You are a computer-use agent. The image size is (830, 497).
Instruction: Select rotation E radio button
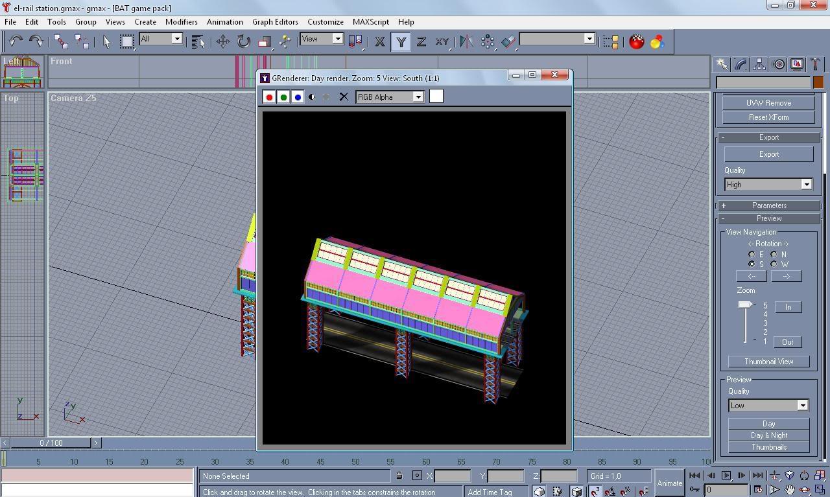click(x=752, y=255)
